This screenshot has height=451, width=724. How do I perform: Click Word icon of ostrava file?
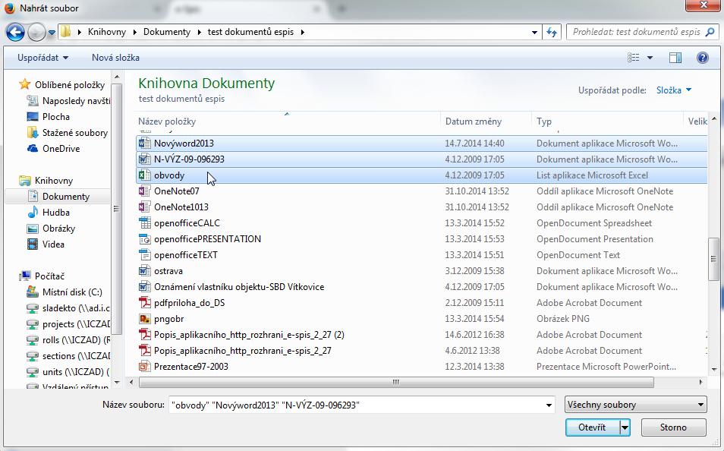pyautogui.click(x=144, y=271)
